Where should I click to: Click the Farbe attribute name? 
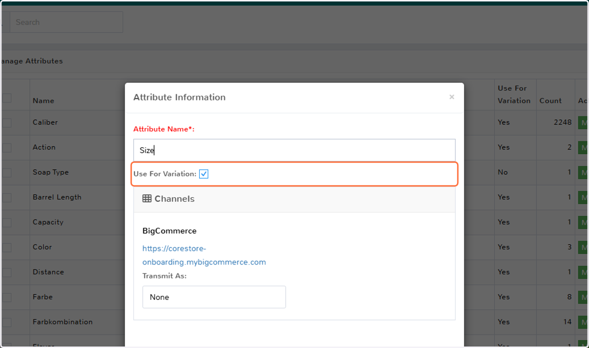[x=42, y=297]
